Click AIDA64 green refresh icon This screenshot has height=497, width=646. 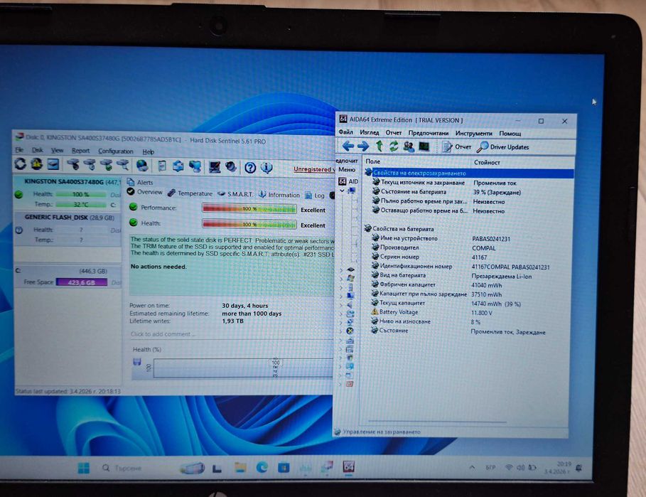pos(394,146)
